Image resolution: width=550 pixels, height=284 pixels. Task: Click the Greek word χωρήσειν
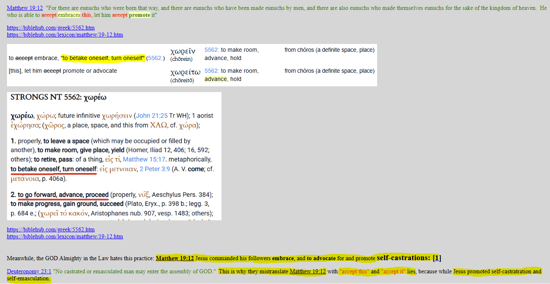coord(118,115)
